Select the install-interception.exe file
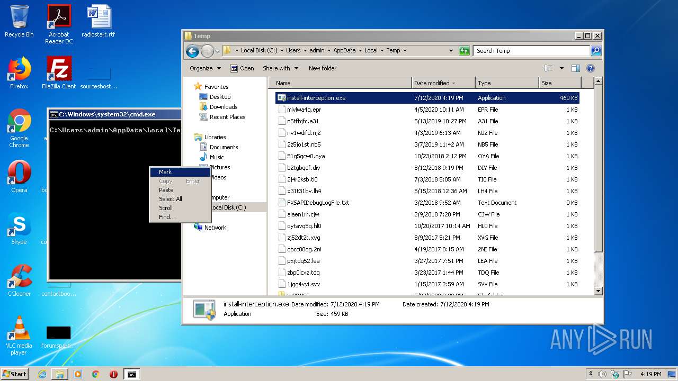This screenshot has width=678, height=381. [316, 98]
